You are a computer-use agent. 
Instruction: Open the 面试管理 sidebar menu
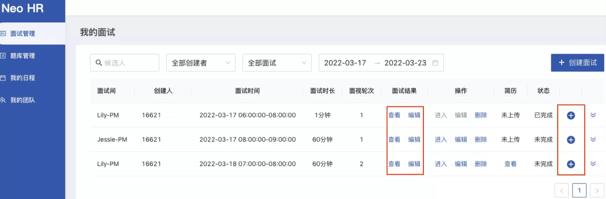coord(32,34)
